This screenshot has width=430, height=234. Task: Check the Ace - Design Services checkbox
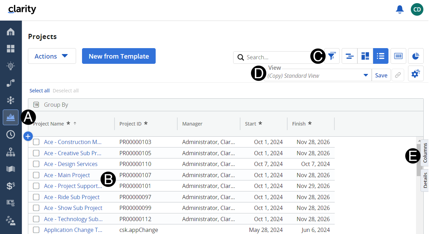click(x=36, y=164)
